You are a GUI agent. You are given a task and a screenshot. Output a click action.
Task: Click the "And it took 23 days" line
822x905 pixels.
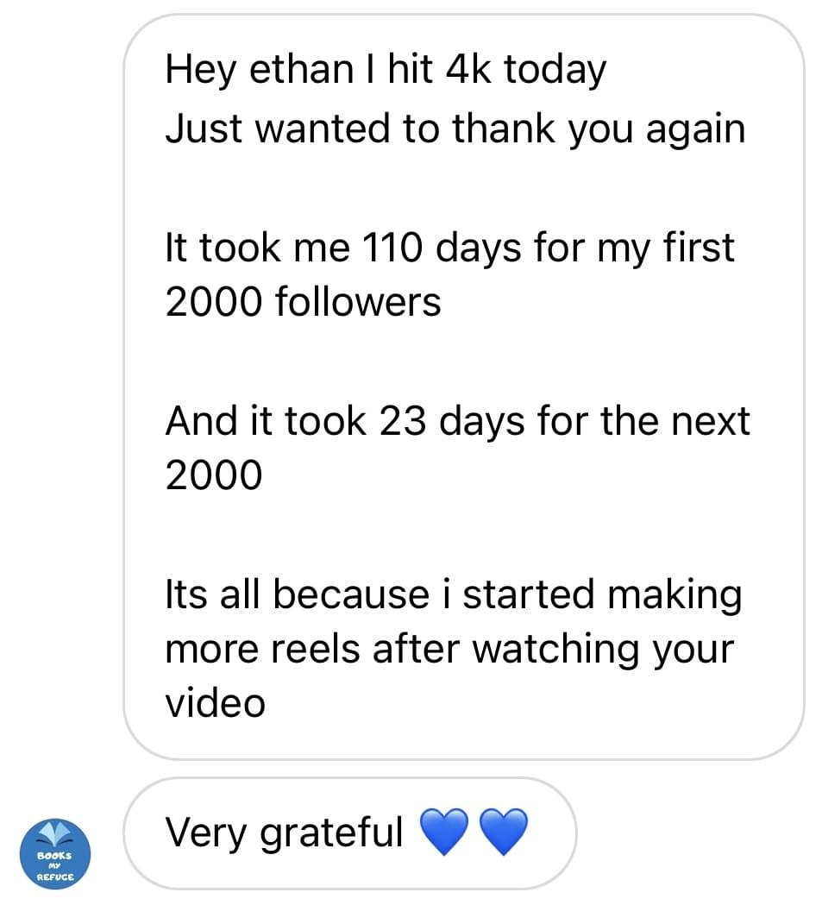457,421
